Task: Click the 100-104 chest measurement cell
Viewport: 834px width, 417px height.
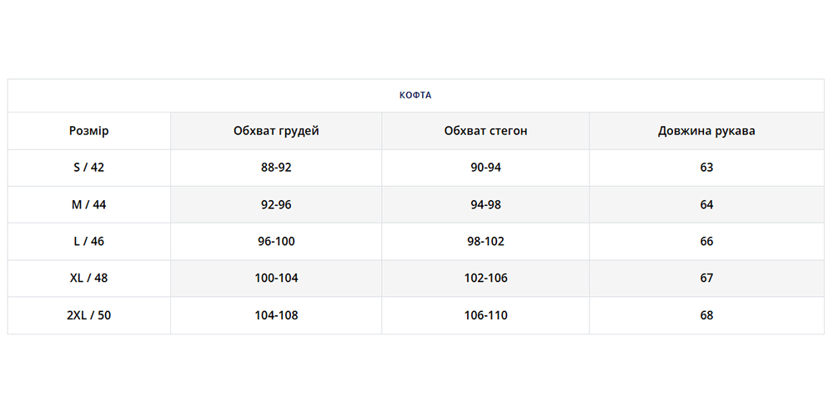Action: coord(276,279)
